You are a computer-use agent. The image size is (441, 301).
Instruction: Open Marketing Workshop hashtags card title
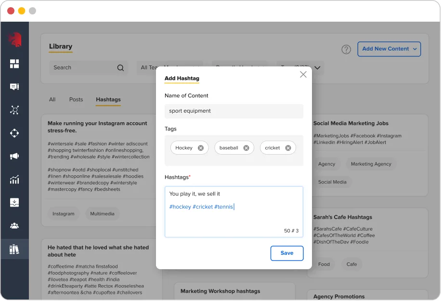(220, 291)
